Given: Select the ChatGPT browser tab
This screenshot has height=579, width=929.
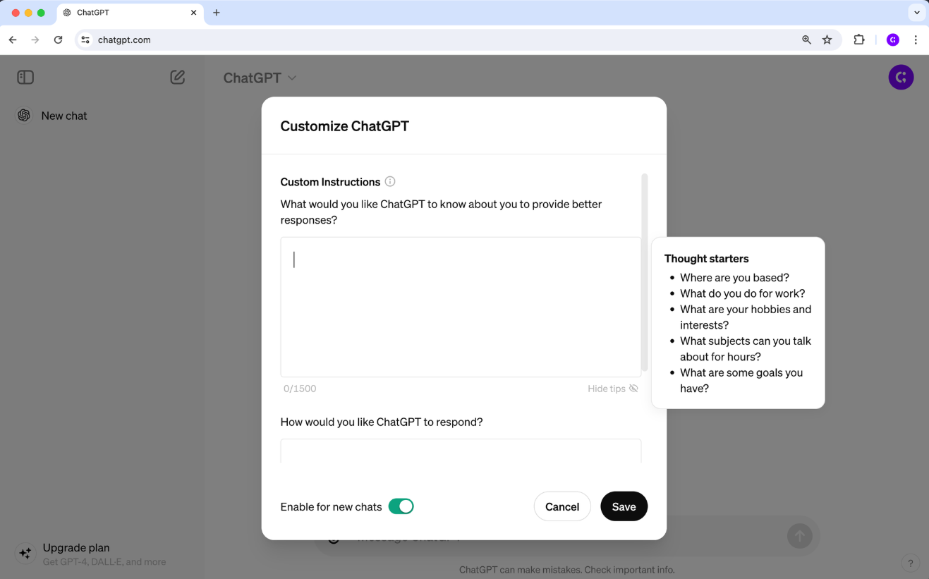Looking at the screenshot, I should [130, 13].
